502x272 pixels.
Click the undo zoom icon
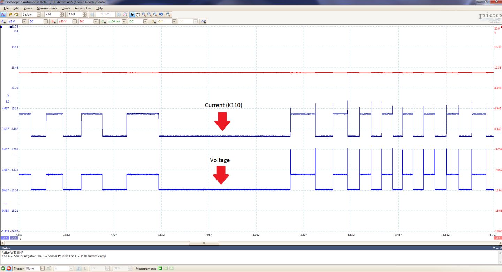(x=161, y=15)
